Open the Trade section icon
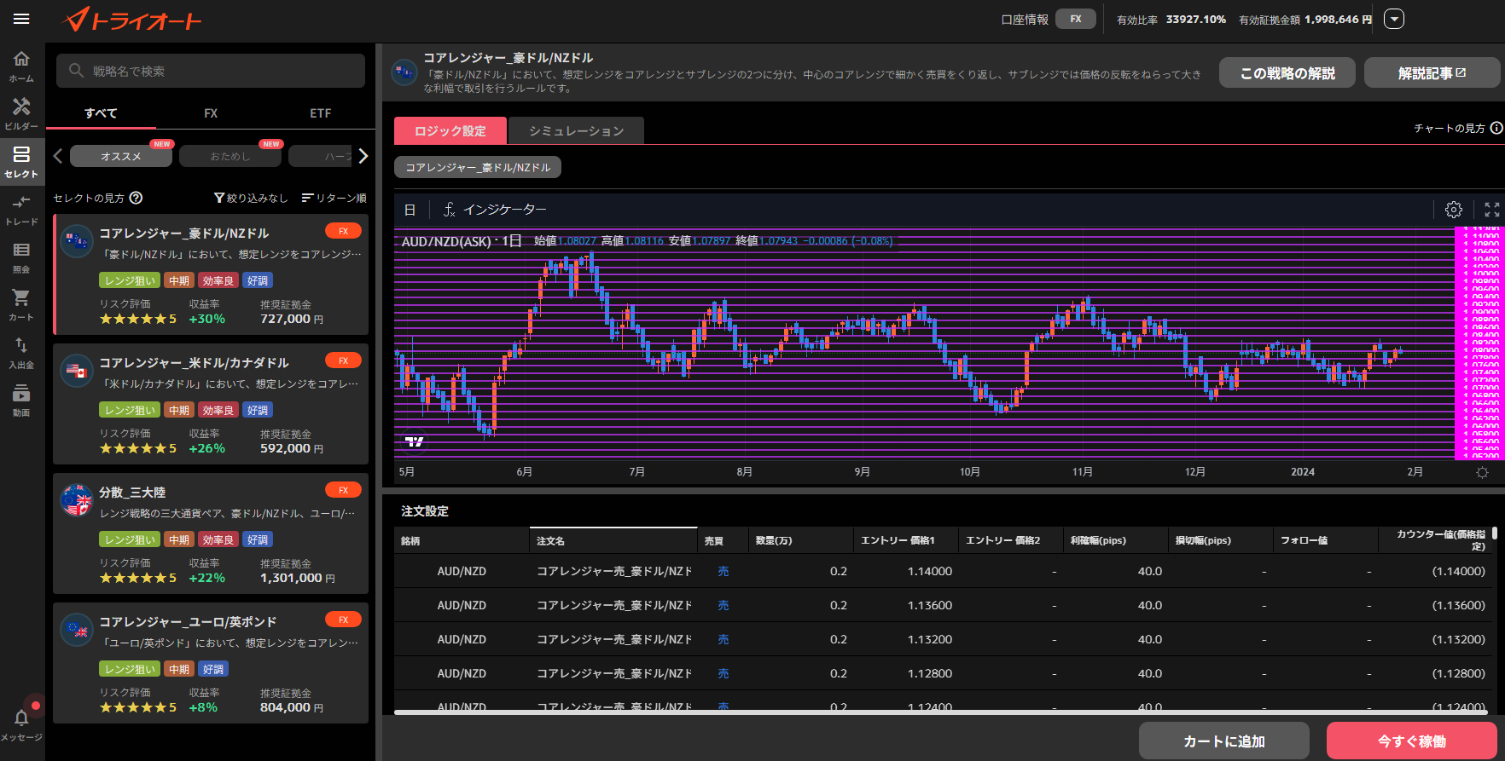Image resolution: width=1505 pixels, height=761 pixels. click(21, 208)
